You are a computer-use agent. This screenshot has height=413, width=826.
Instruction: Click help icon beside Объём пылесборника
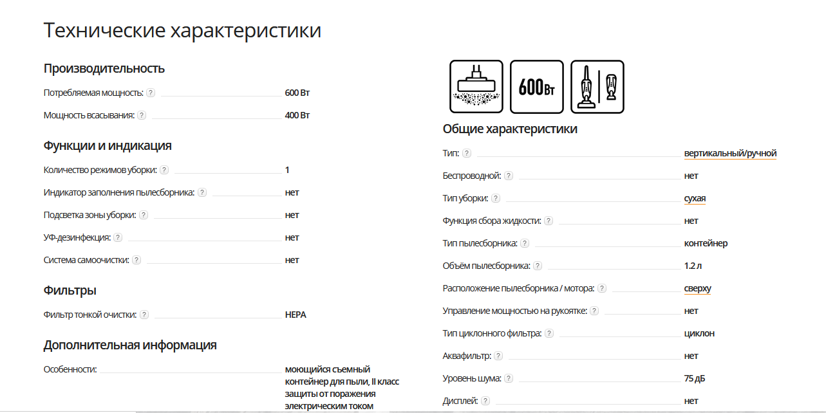point(538,266)
